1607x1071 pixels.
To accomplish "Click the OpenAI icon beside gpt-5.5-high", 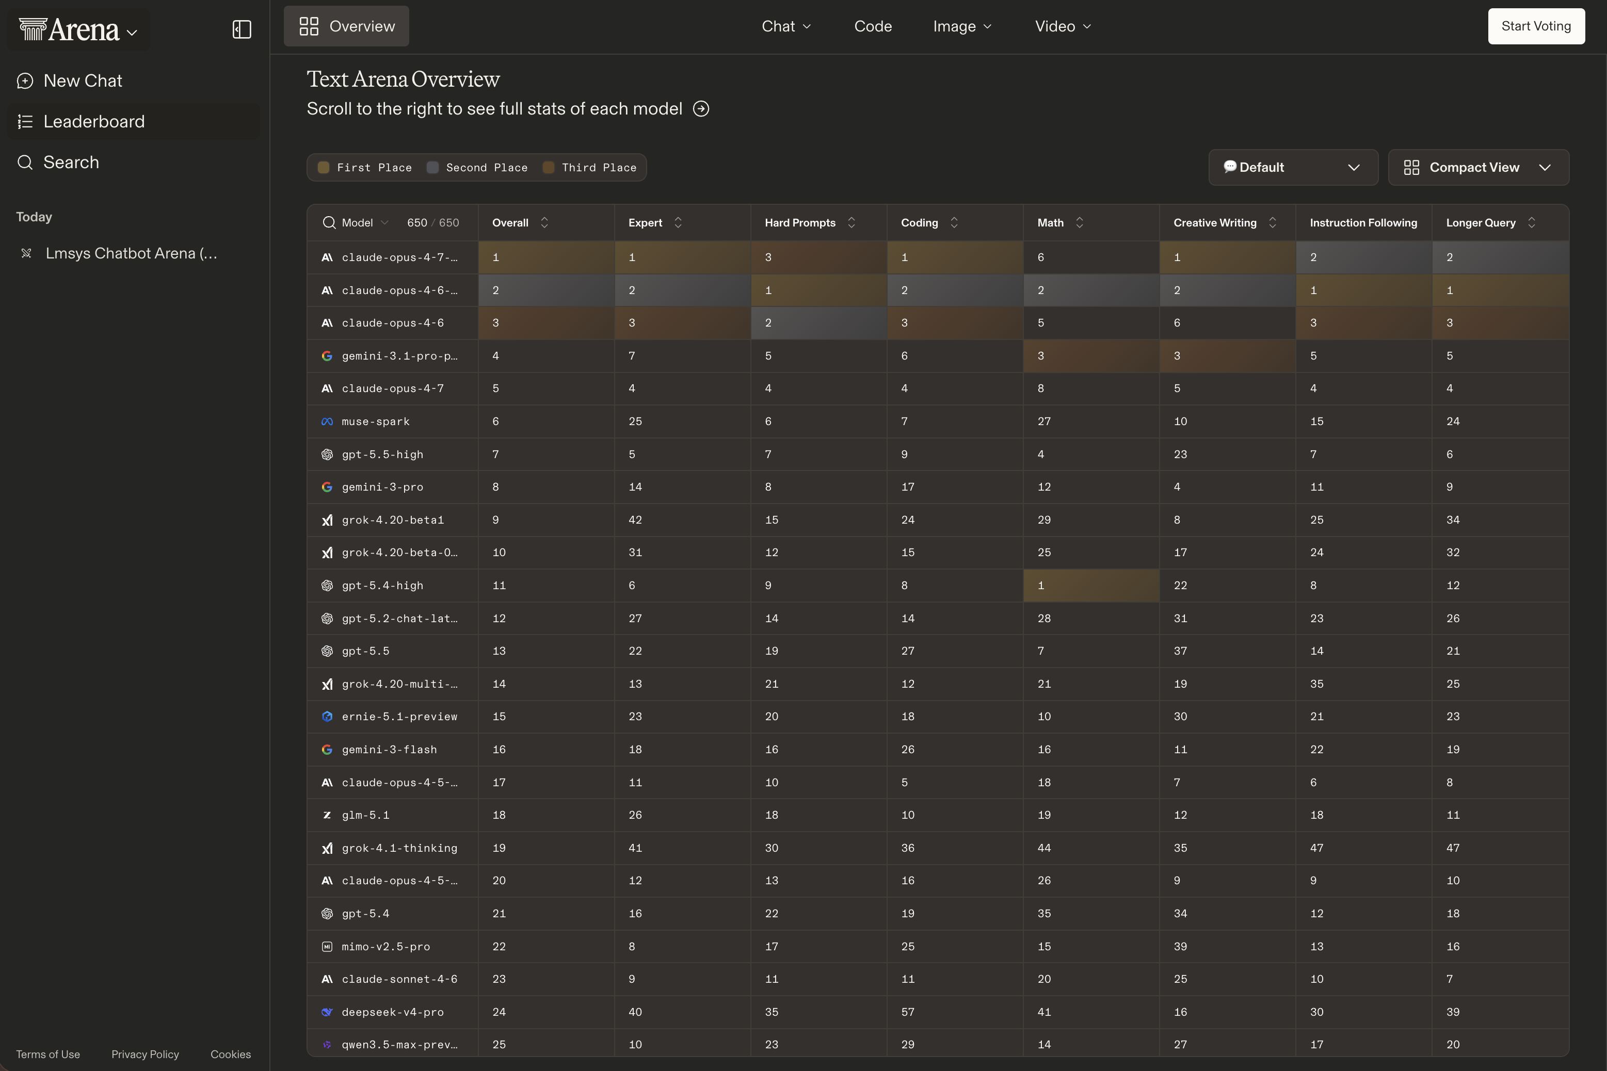I will coord(327,454).
